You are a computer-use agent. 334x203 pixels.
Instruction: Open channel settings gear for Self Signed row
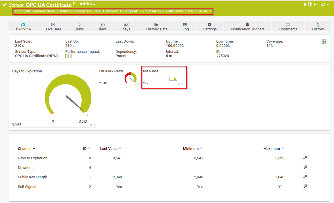click(305, 186)
